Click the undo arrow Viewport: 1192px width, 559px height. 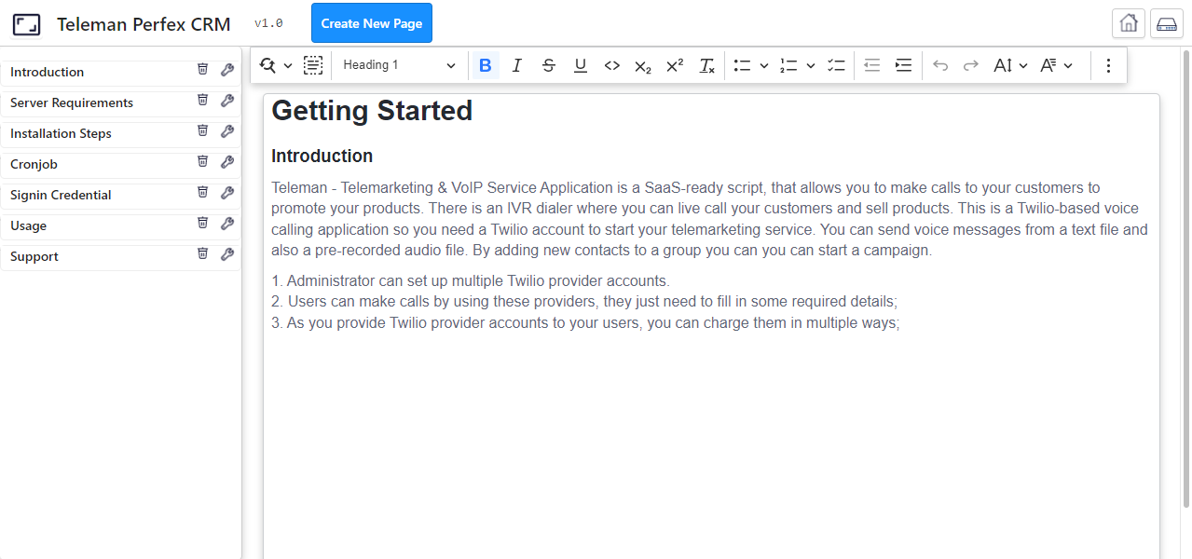[x=940, y=65]
